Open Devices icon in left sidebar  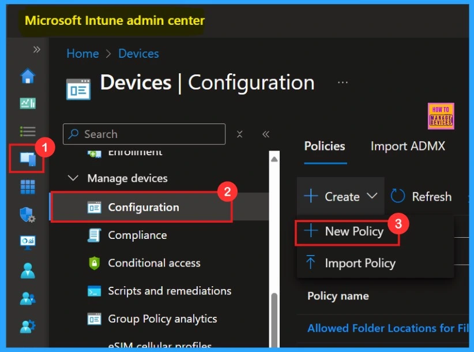click(28, 159)
